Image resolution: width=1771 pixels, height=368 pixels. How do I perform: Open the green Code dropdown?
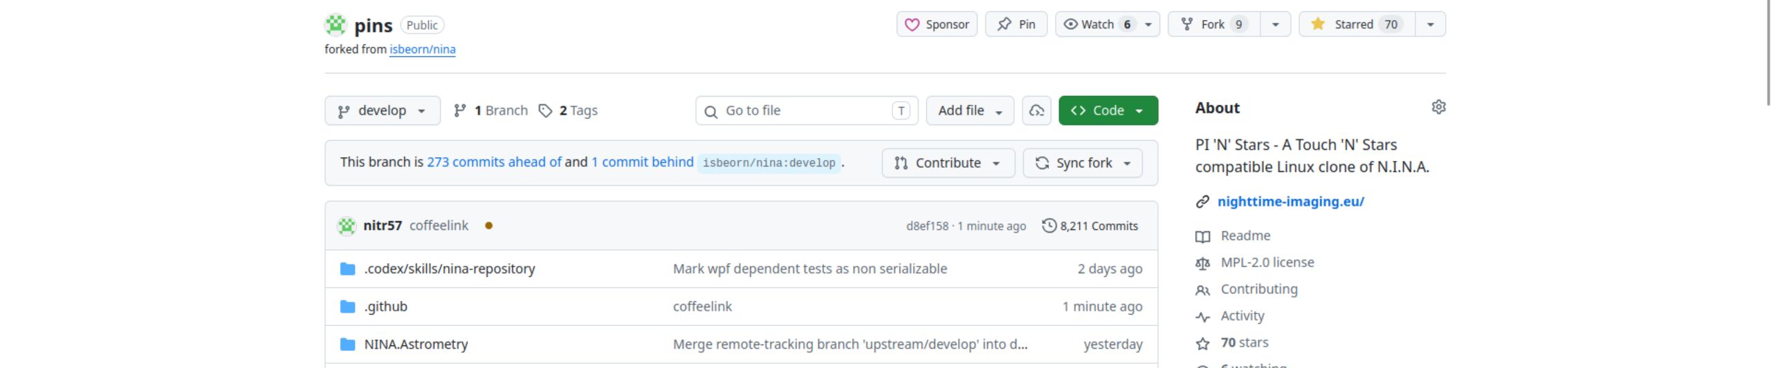[x=1108, y=110]
